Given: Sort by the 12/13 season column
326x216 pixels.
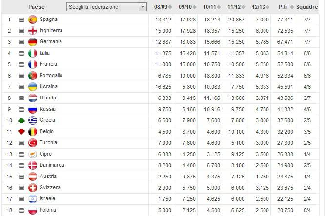Looking at the screenshot, I should tap(259, 7).
